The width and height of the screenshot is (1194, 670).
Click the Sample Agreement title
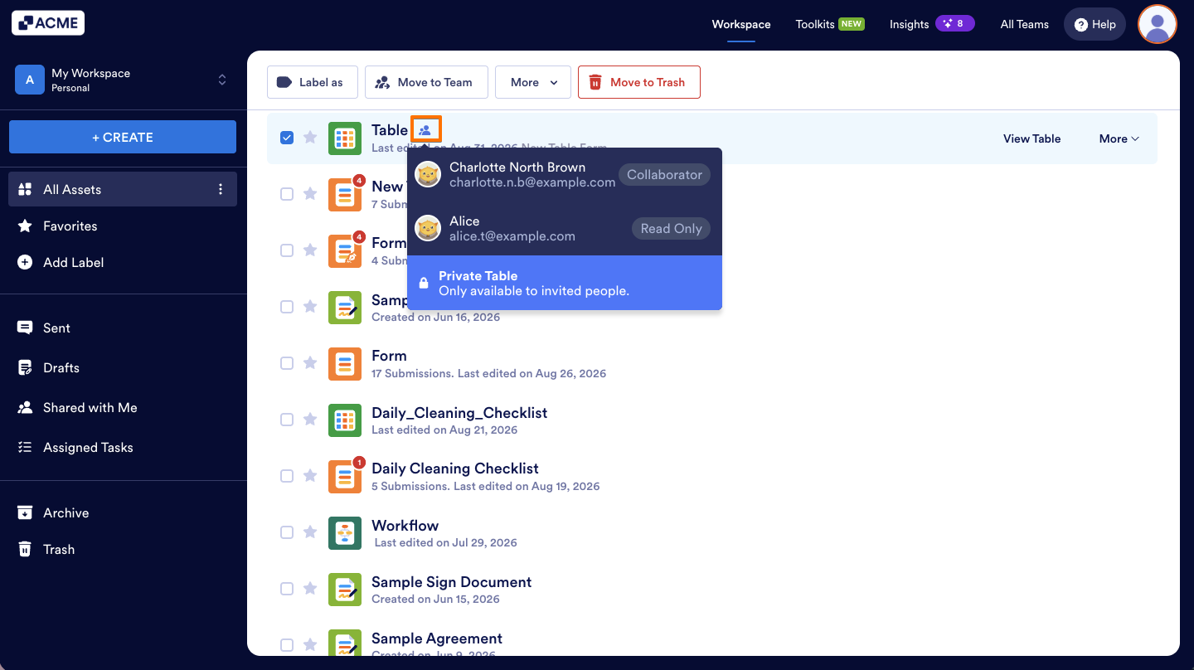[x=437, y=638]
